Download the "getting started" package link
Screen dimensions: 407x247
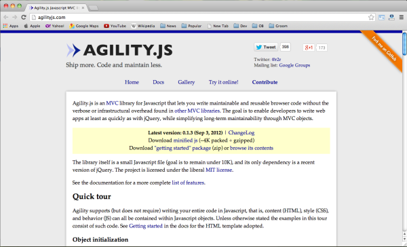[182, 148]
